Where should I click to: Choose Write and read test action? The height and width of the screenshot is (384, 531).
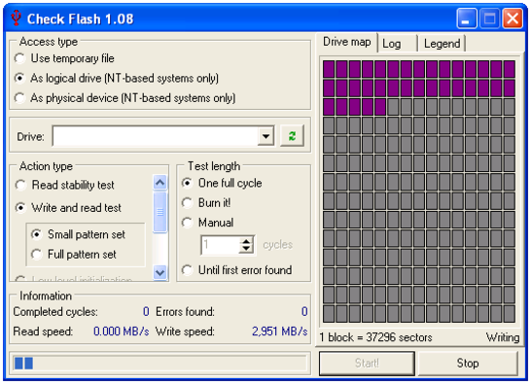(68, 208)
